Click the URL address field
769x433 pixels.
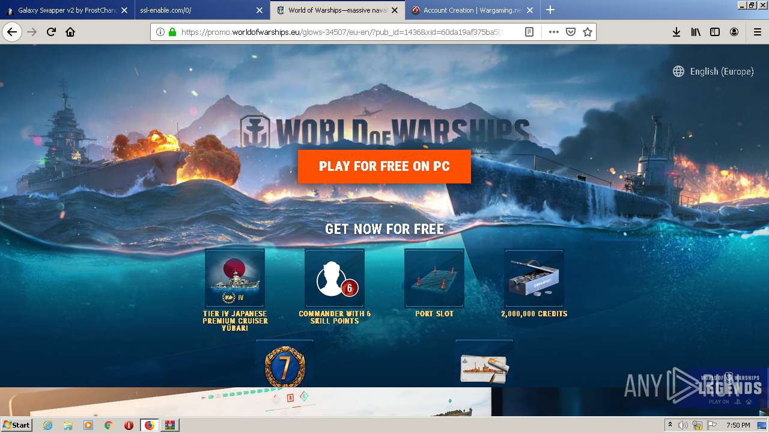[x=342, y=32]
